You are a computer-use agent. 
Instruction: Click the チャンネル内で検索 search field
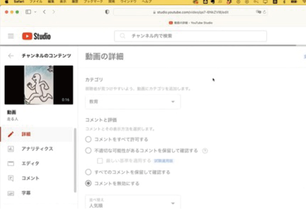190,36
